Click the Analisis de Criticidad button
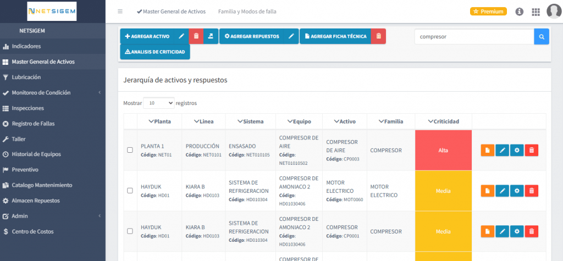The image size is (563, 261). click(155, 52)
